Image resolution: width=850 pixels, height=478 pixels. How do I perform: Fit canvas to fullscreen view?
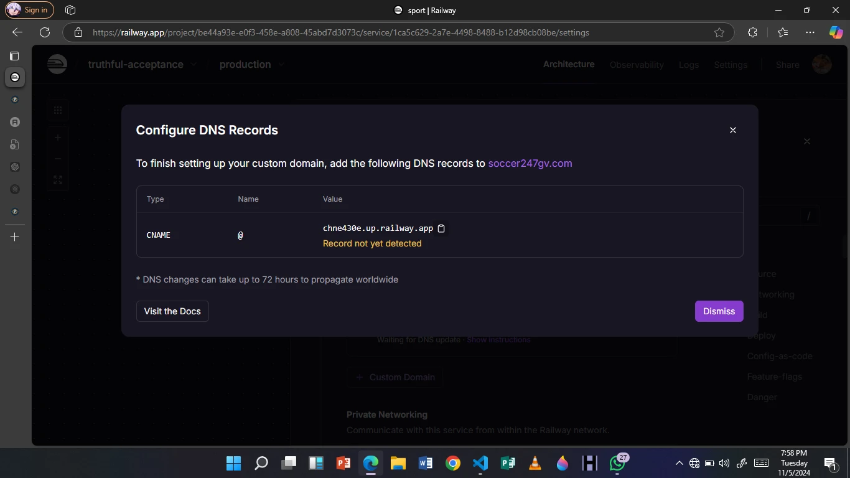58,180
